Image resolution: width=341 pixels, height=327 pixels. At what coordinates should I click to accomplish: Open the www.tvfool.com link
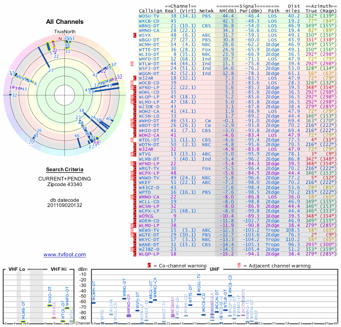[x=65, y=255]
